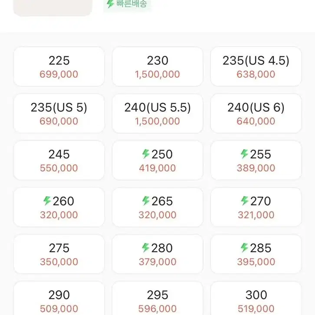The height and width of the screenshot is (315, 315).
Task: Choose size 240(US 5.5) option
Action: [x=157, y=114]
